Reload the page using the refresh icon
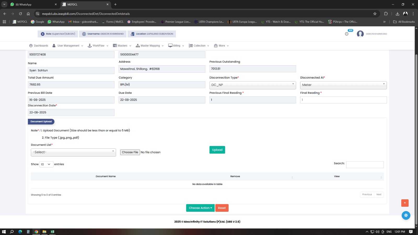The height and width of the screenshot is (235, 418). [20, 14]
